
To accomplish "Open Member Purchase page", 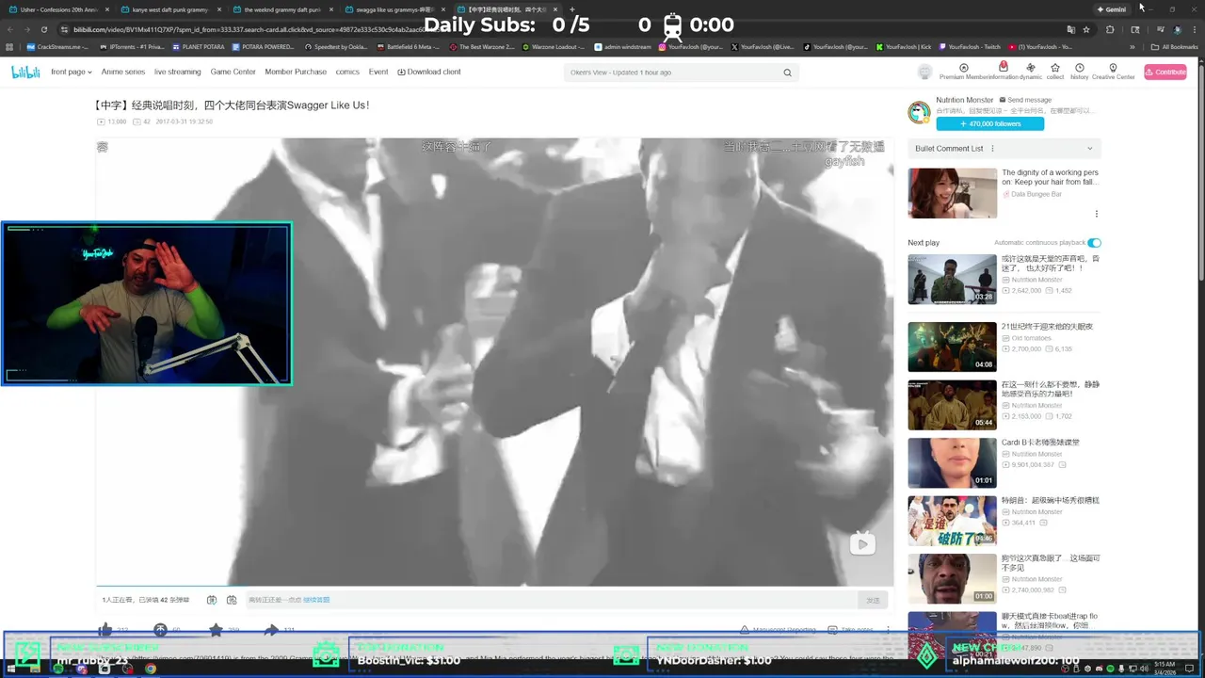I will point(296,72).
